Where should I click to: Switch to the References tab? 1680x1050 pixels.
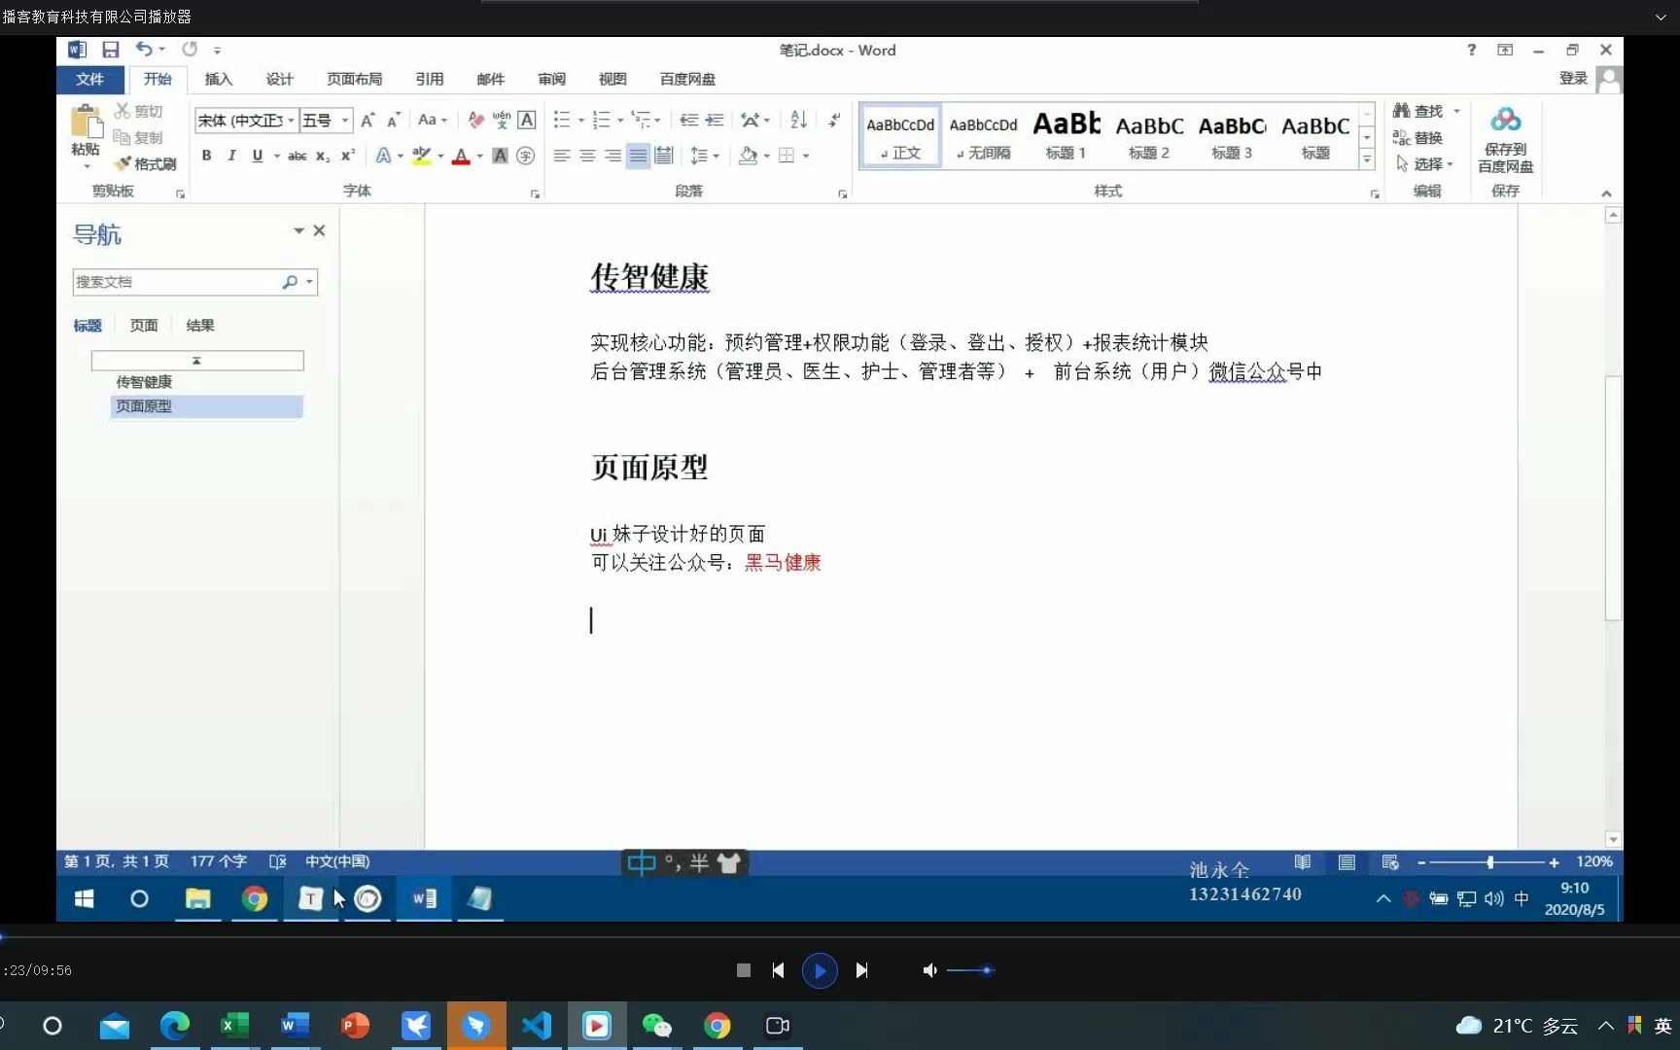[x=430, y=80]
